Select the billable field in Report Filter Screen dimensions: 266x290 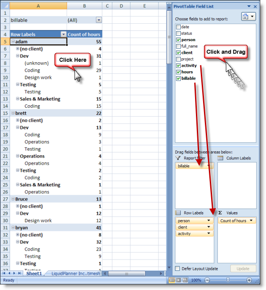pos(195,166)
